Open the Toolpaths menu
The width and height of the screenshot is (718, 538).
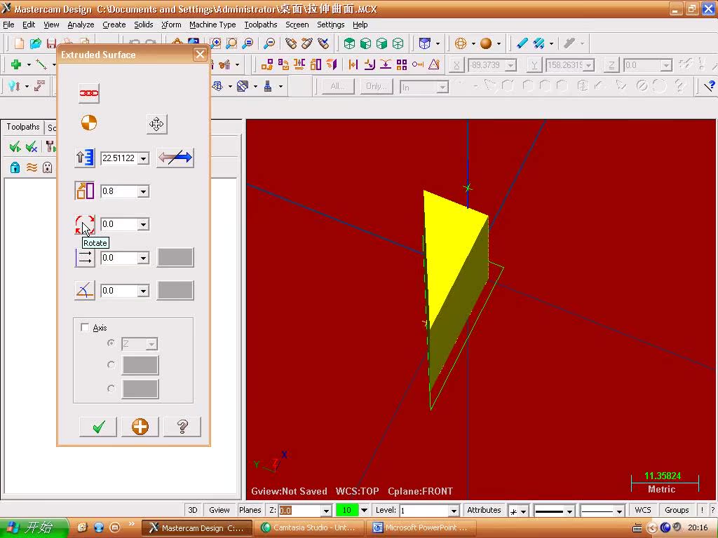(x=261, y=25)
